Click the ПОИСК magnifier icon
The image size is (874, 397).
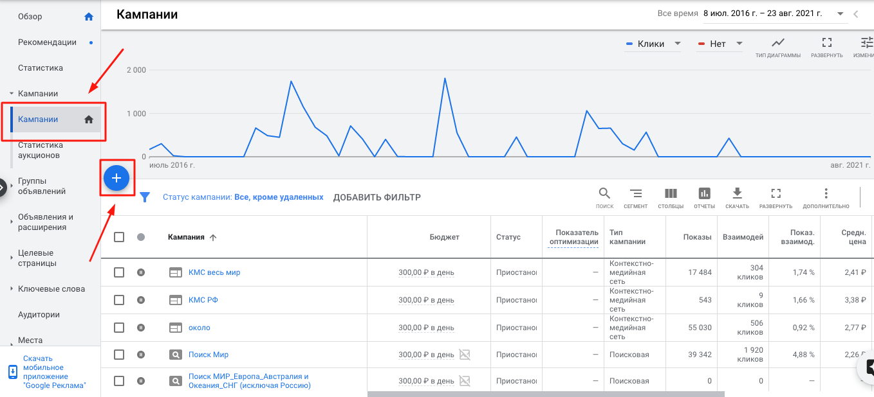[x=604, y=193]
